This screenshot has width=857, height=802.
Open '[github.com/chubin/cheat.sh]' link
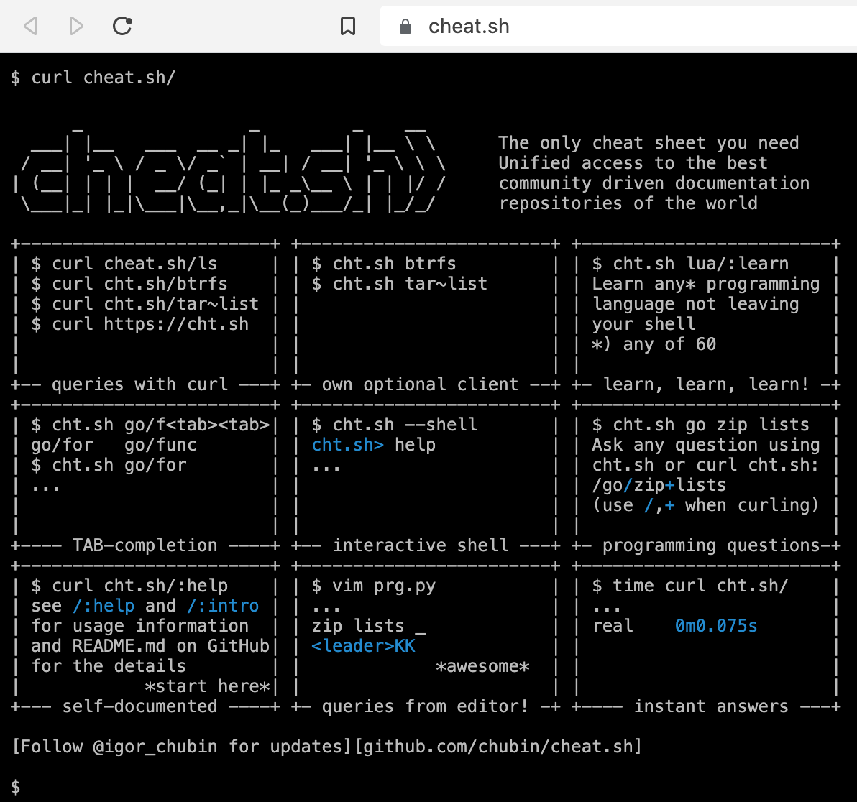498,746
